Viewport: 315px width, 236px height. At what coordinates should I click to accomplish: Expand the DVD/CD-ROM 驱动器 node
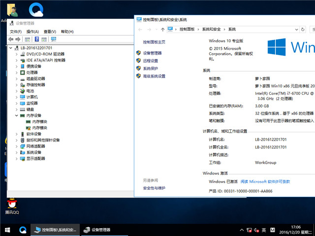tap(16, 54)
